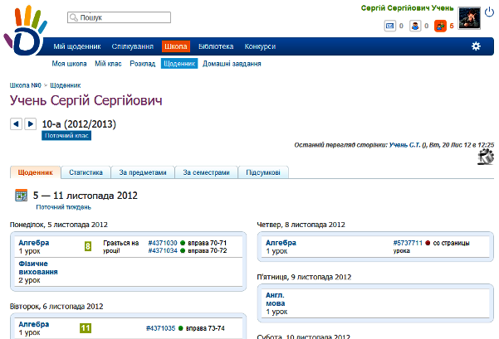Open the mail messages envelope icon
499x339 pixels.
tap(389, 26)
